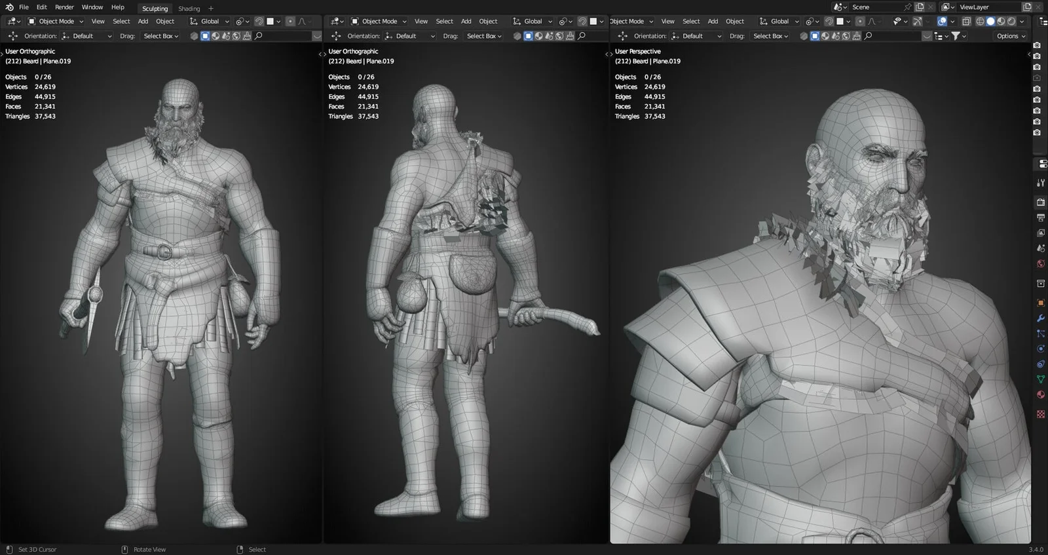Open the Window menu
Screen dimensions: 1048x555
coord(92,7)
